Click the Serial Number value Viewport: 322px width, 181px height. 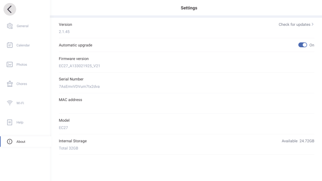point(79,86)
